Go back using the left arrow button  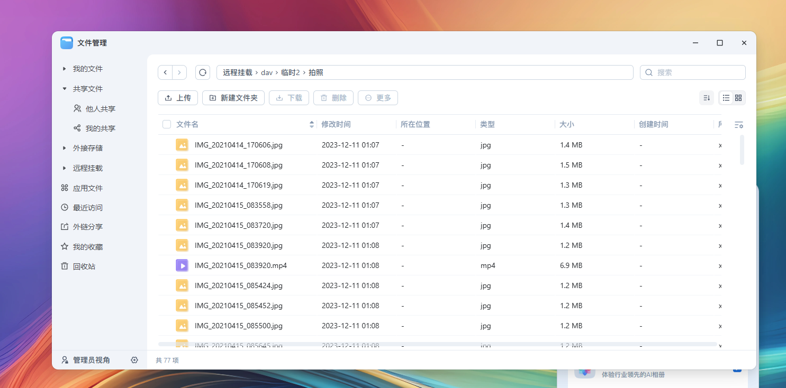[x=165, y=72]
